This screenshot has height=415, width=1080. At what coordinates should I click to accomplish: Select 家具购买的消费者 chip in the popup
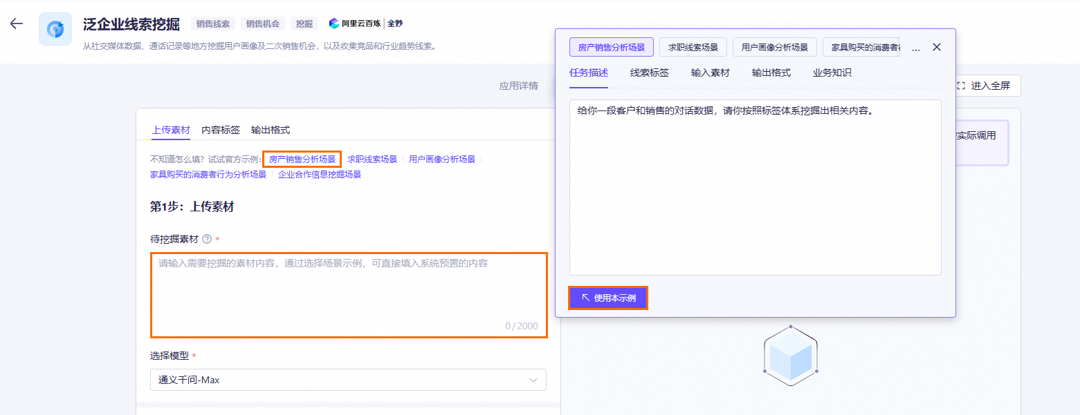pyautogui.click(x=861, y=48)
